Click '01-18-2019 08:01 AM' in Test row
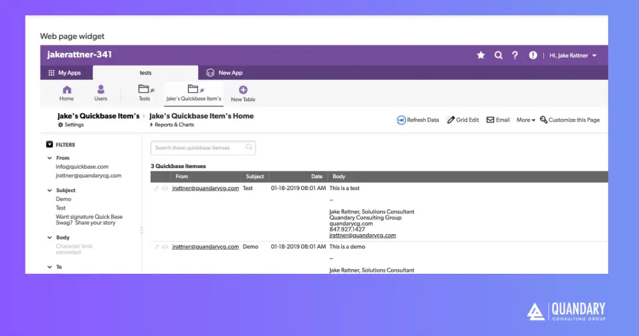This screenshot has height=336, width=639. (298, 188)
